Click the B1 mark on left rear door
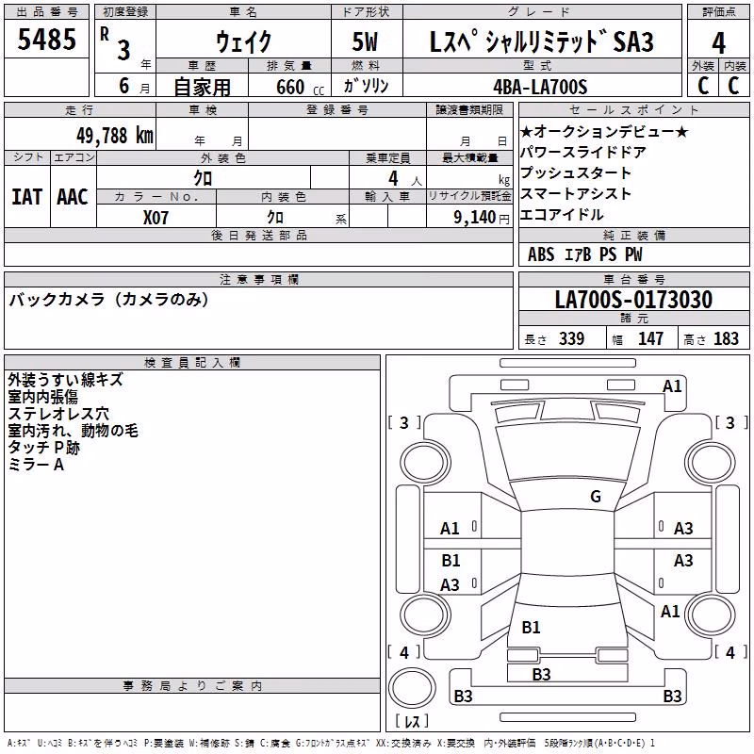The image size is (754, 754). pos(451,560)
